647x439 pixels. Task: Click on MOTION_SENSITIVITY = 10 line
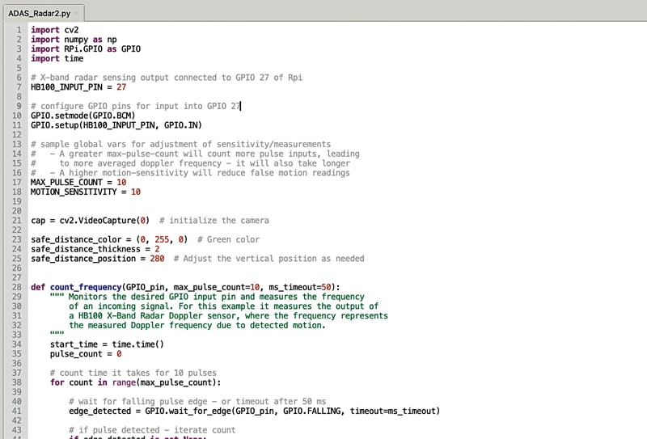tap(86, 192)
